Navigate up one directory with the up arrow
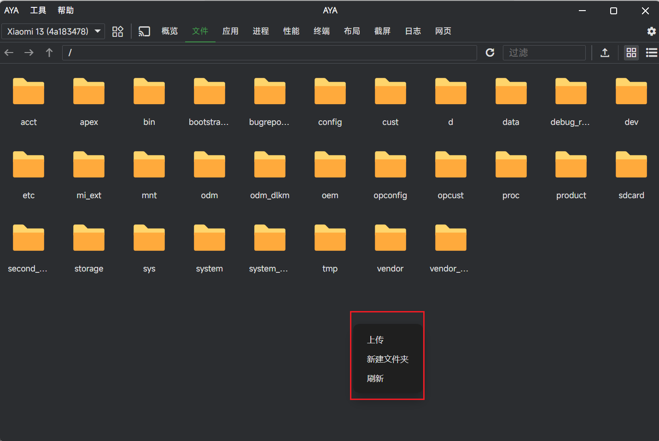 [49, 53]
